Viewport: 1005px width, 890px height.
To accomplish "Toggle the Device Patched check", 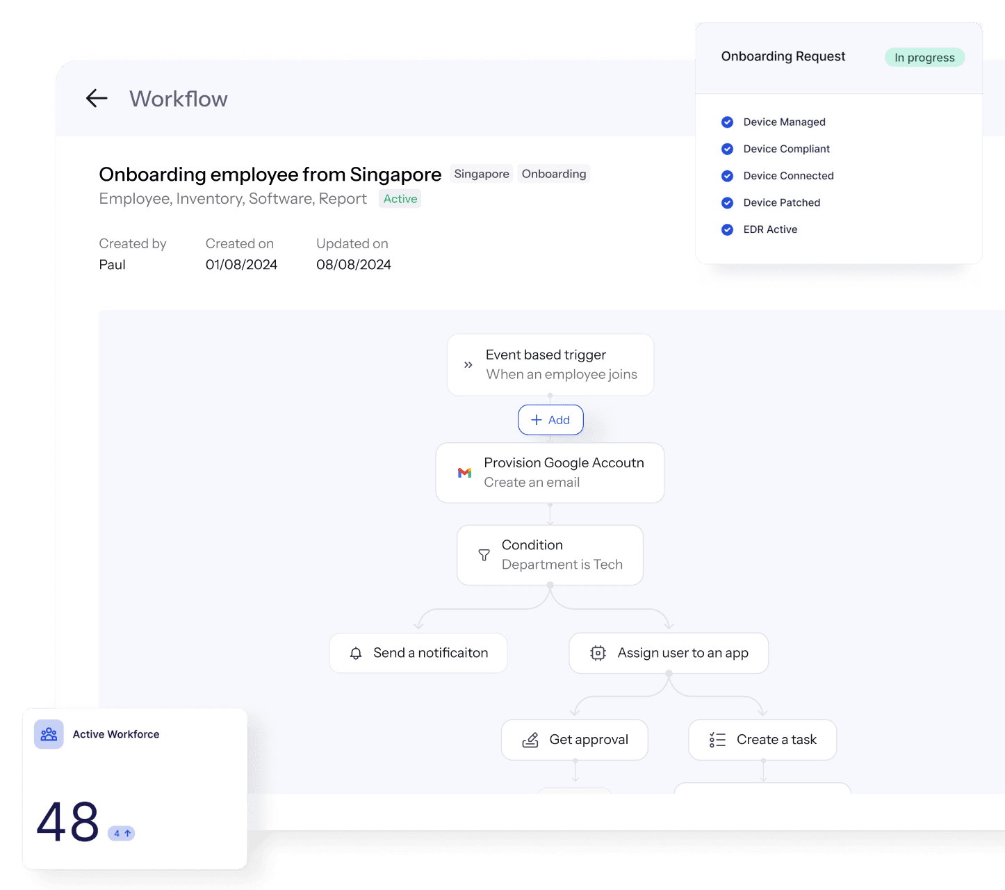I will click(x=727, y=203).
